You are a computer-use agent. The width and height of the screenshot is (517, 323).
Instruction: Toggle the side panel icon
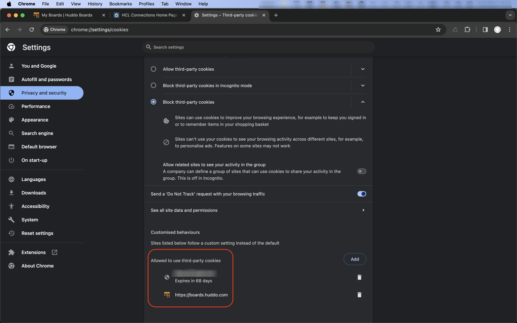click(485, 30)
